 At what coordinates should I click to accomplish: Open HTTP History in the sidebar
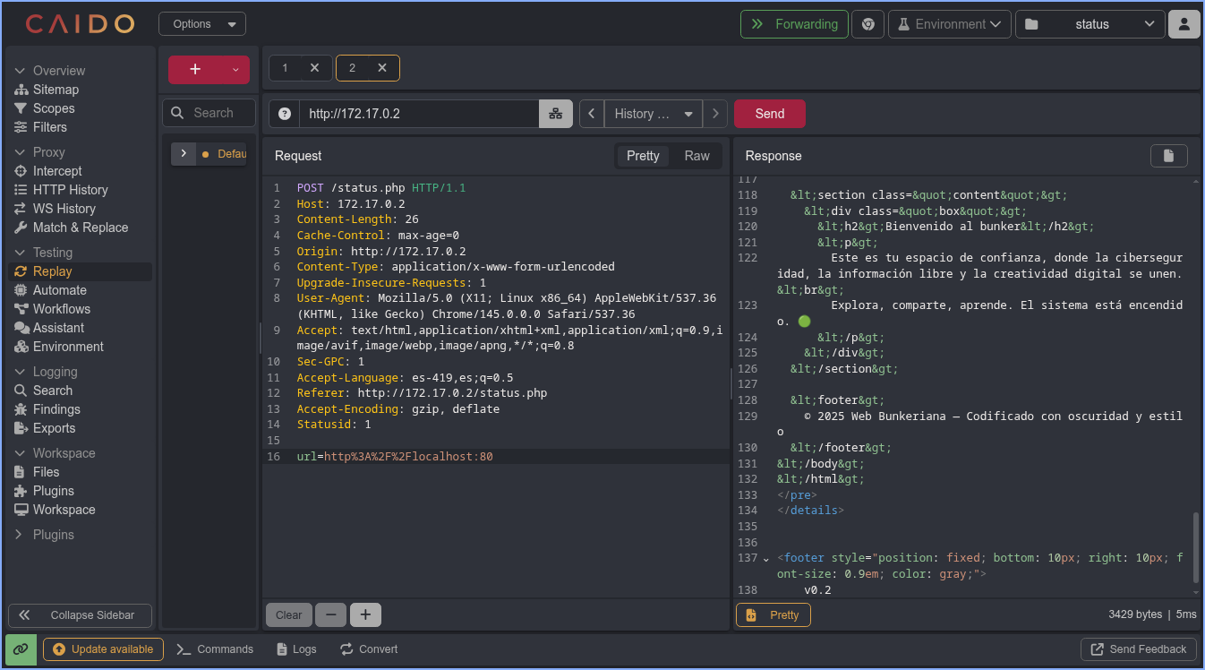[70, 190]
